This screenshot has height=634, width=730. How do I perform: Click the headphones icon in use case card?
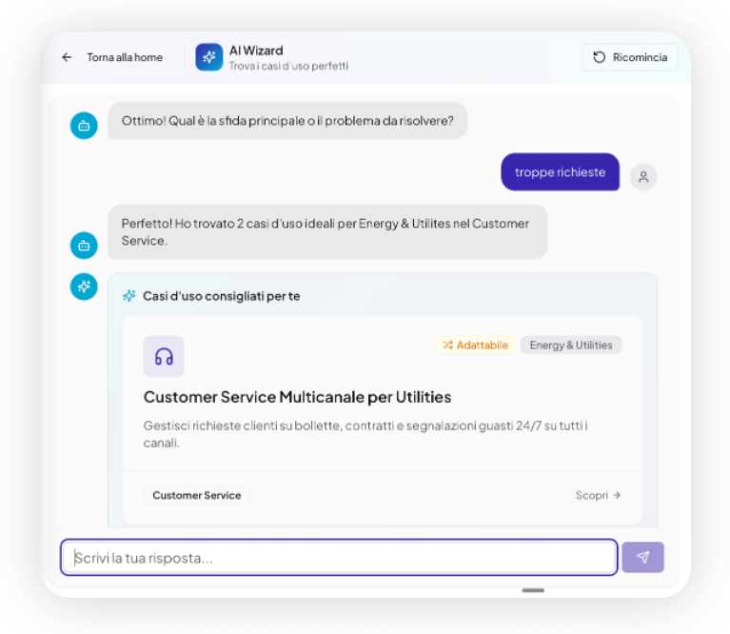tap(164, 356)
